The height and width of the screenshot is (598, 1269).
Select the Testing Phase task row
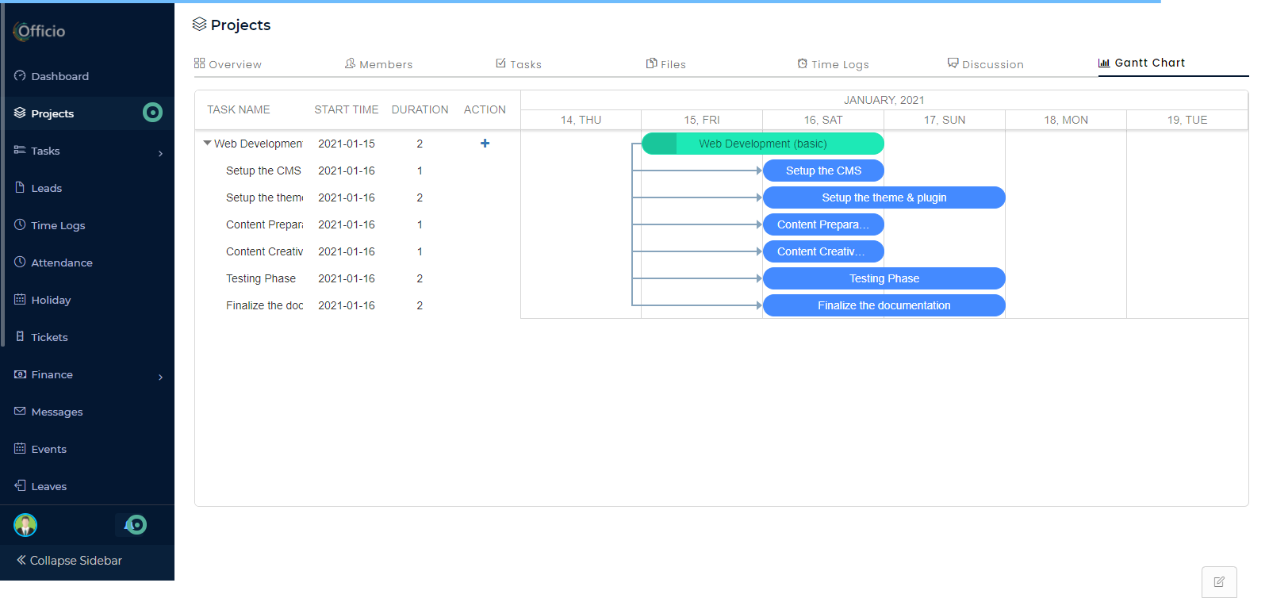(358, 278)
